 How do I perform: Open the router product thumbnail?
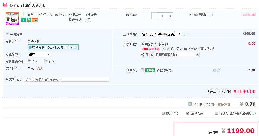(12, 19)
